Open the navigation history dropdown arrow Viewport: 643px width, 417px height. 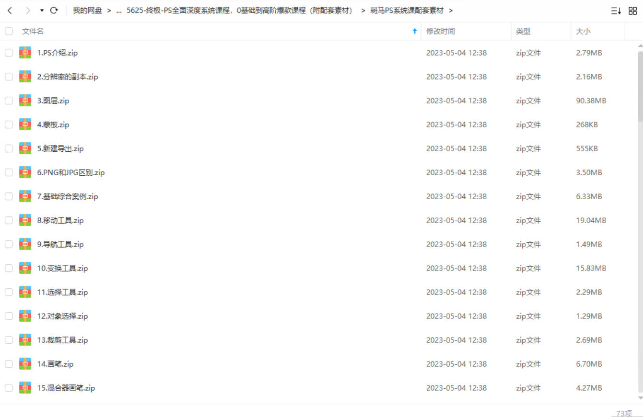pos(42,11)
